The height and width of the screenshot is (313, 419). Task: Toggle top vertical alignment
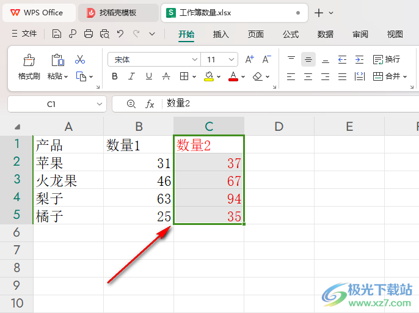coord(291,59)
